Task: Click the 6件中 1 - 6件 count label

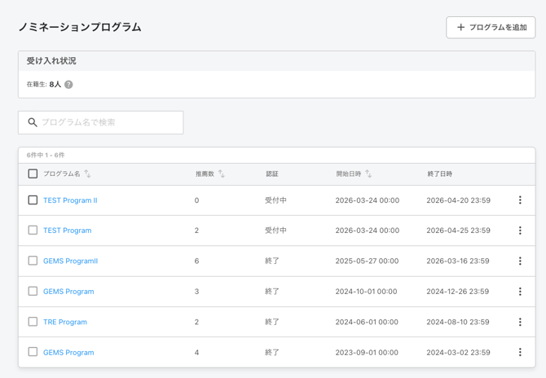Action: (x=46, y=156)
